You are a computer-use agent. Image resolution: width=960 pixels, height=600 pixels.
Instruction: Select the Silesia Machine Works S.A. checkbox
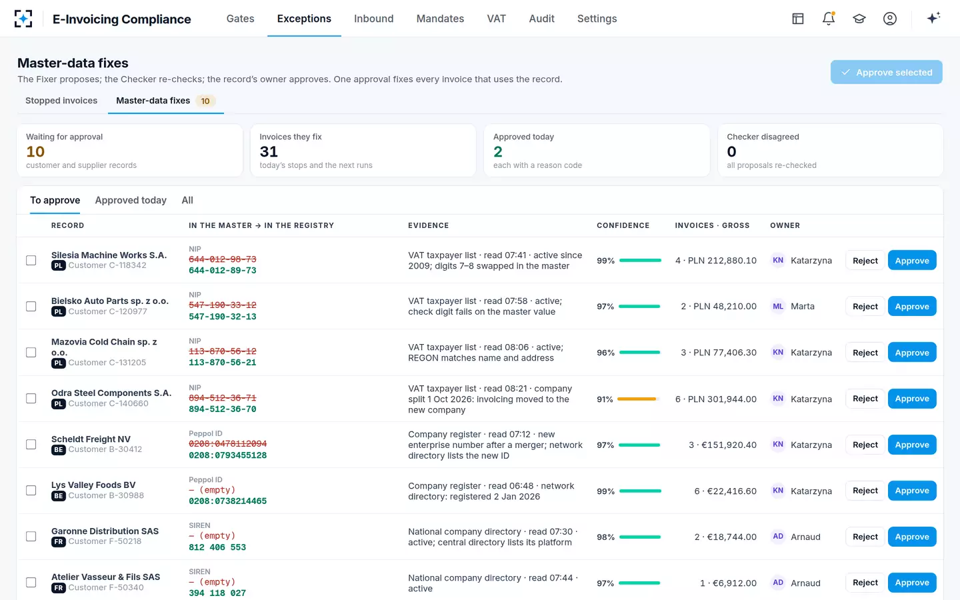31,261
